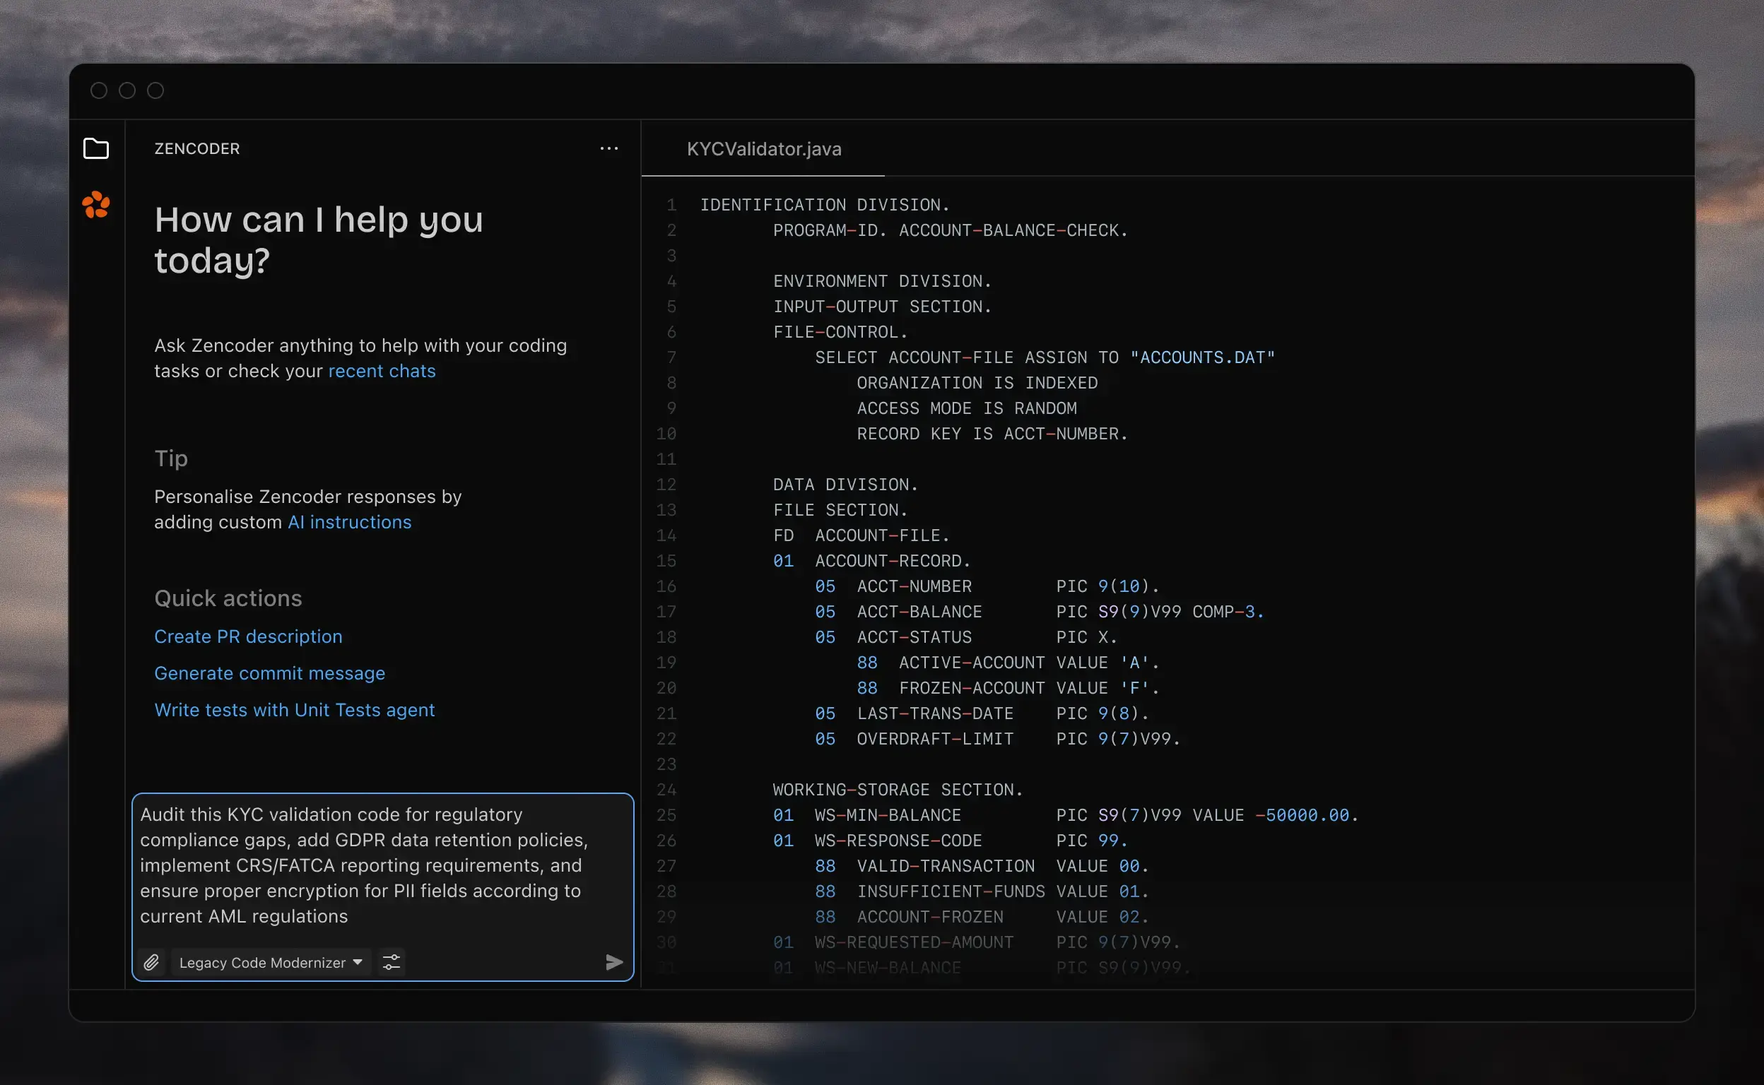Click FROZEN-ACCOUNT VALUE 'F' line

pyautogui.click(x=1008, y=688)
